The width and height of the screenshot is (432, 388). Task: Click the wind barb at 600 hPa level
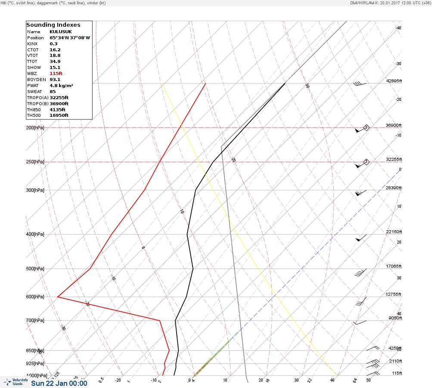[361, 301]
